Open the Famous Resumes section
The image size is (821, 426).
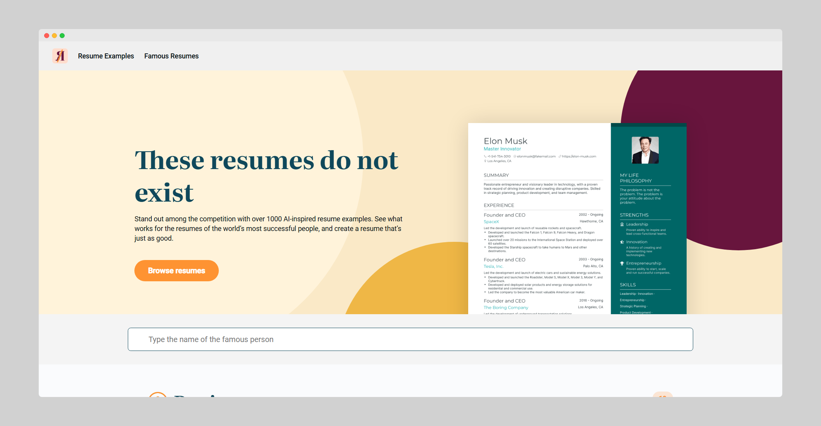coord(172,56)
